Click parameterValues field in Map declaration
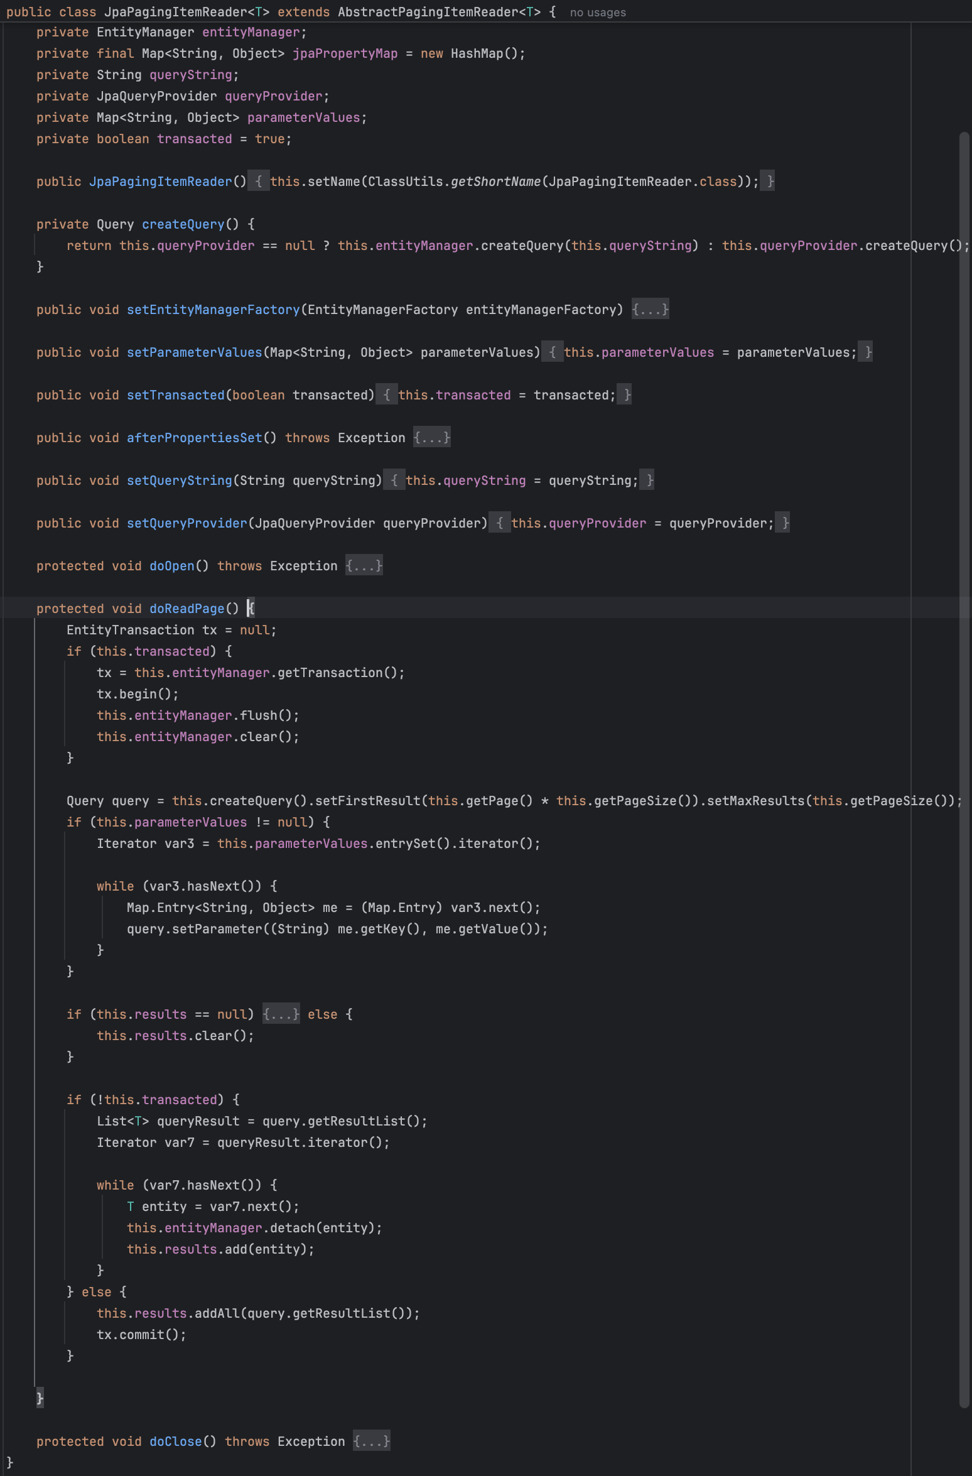The width and height of the screenshot is (972, 1476). coord(304,117)
